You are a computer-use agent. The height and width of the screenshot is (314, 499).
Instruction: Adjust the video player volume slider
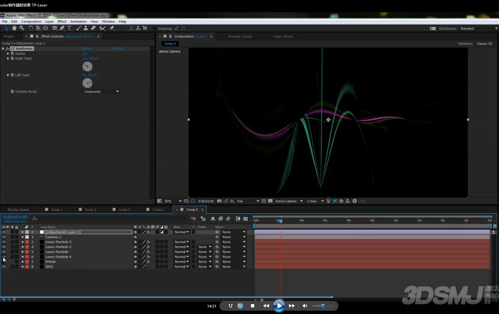tap(323, 306)
